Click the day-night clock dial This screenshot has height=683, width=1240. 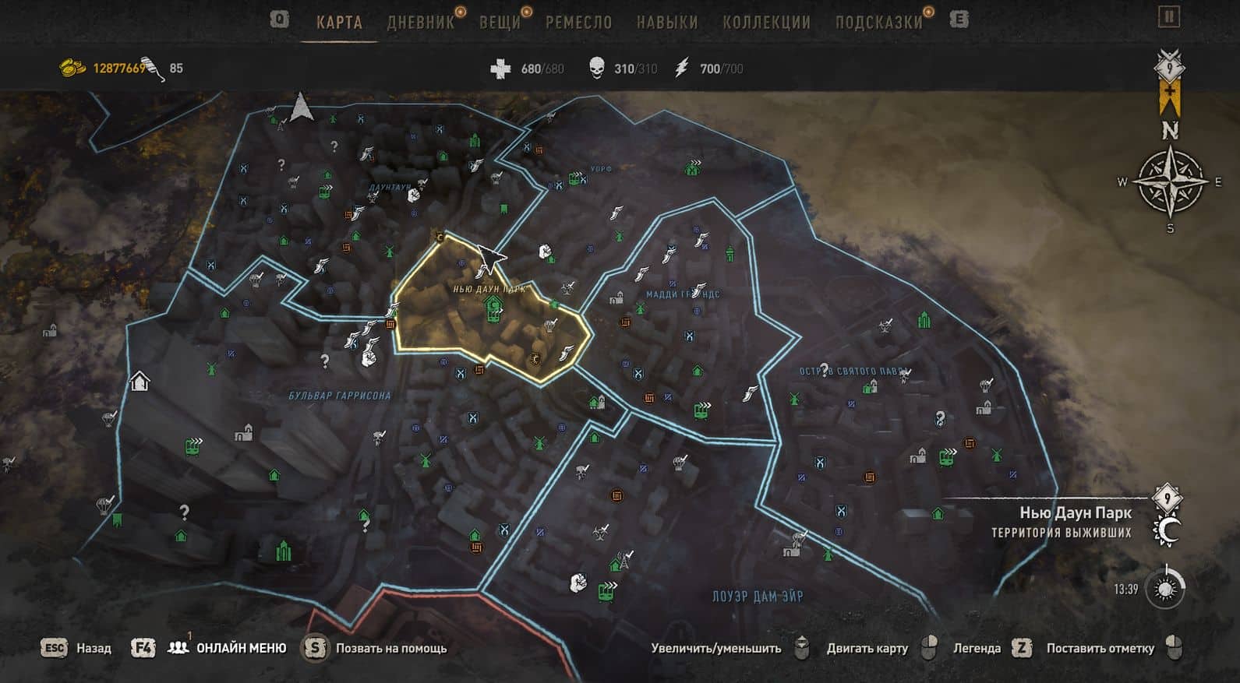pyautogui.click(x=1165, y=589)
